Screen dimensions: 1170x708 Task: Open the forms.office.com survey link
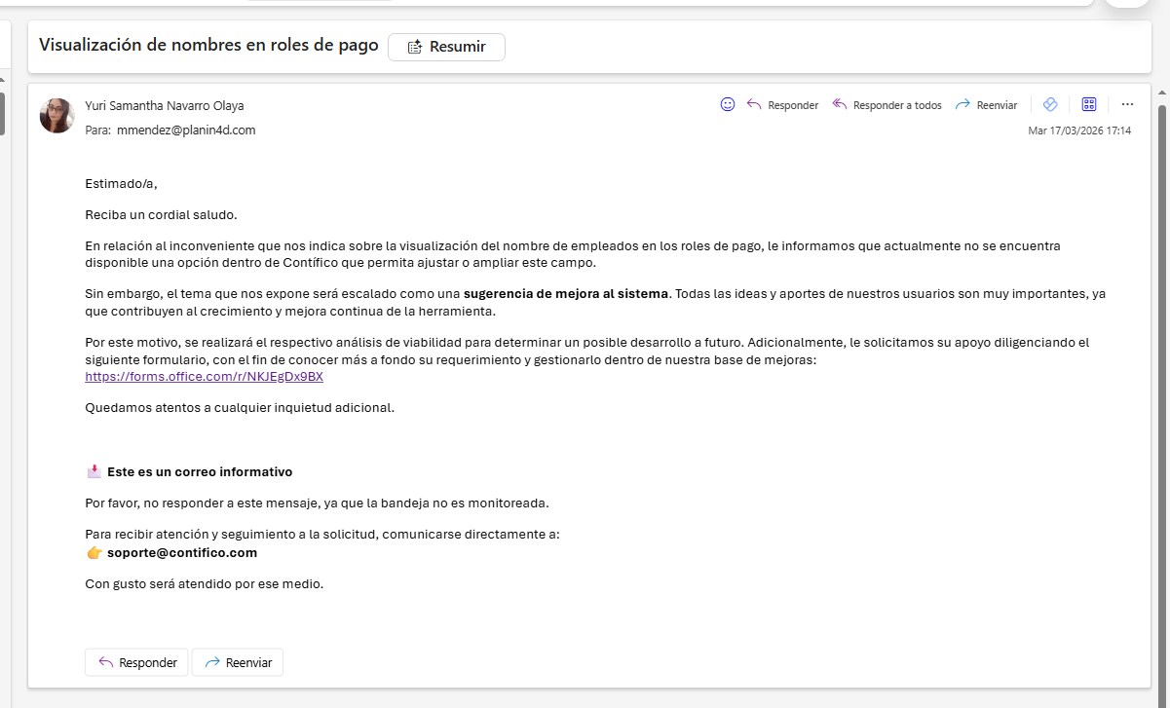coord(204,376)
